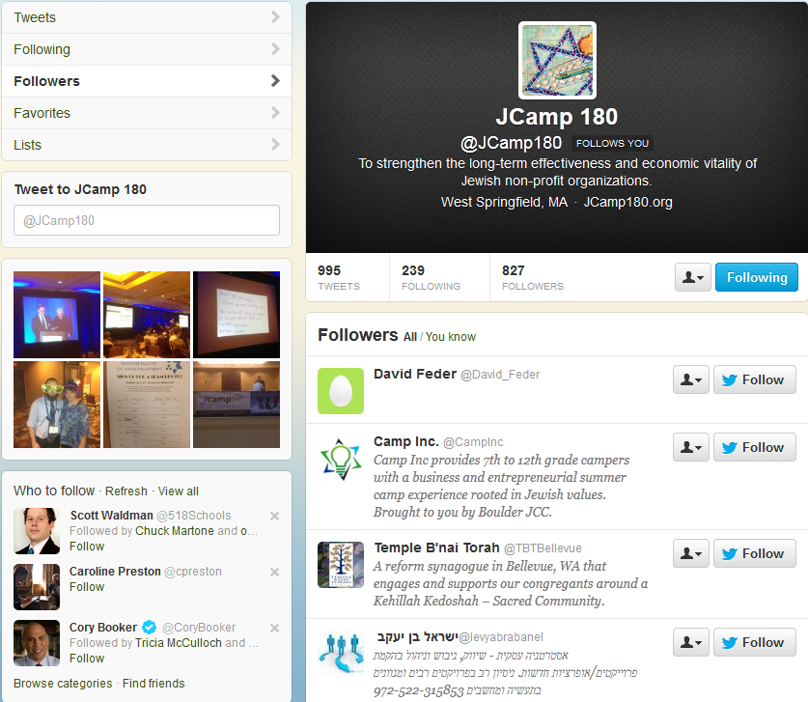
Task: Dismiss the Cory Booker suggestion
Action: click(275, 628)
